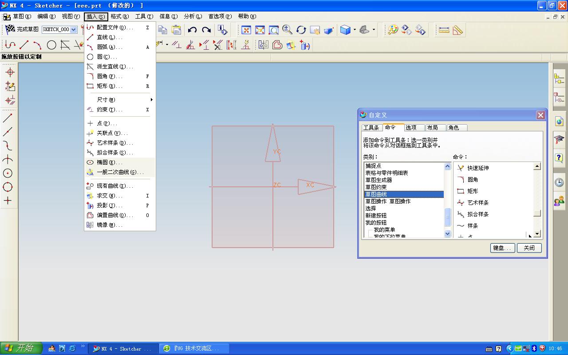Select the Line tool in sketch toolbar
The image size is (568, 355).
coord(24,45)
